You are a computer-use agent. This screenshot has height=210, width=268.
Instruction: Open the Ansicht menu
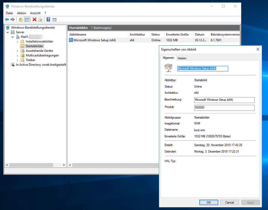[35, 13]
